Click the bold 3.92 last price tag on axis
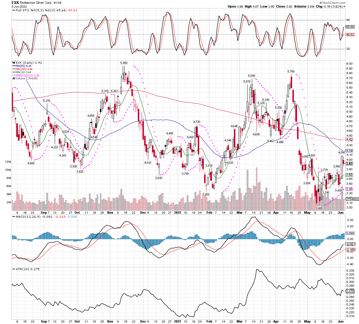 [x=349, y=164]
